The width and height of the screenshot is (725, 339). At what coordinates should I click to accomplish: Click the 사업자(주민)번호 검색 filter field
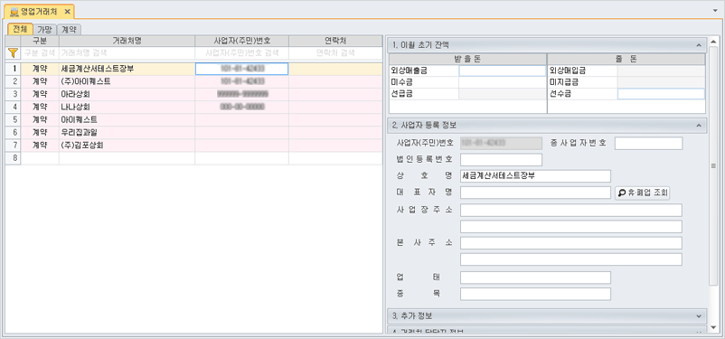coord(242,52)
